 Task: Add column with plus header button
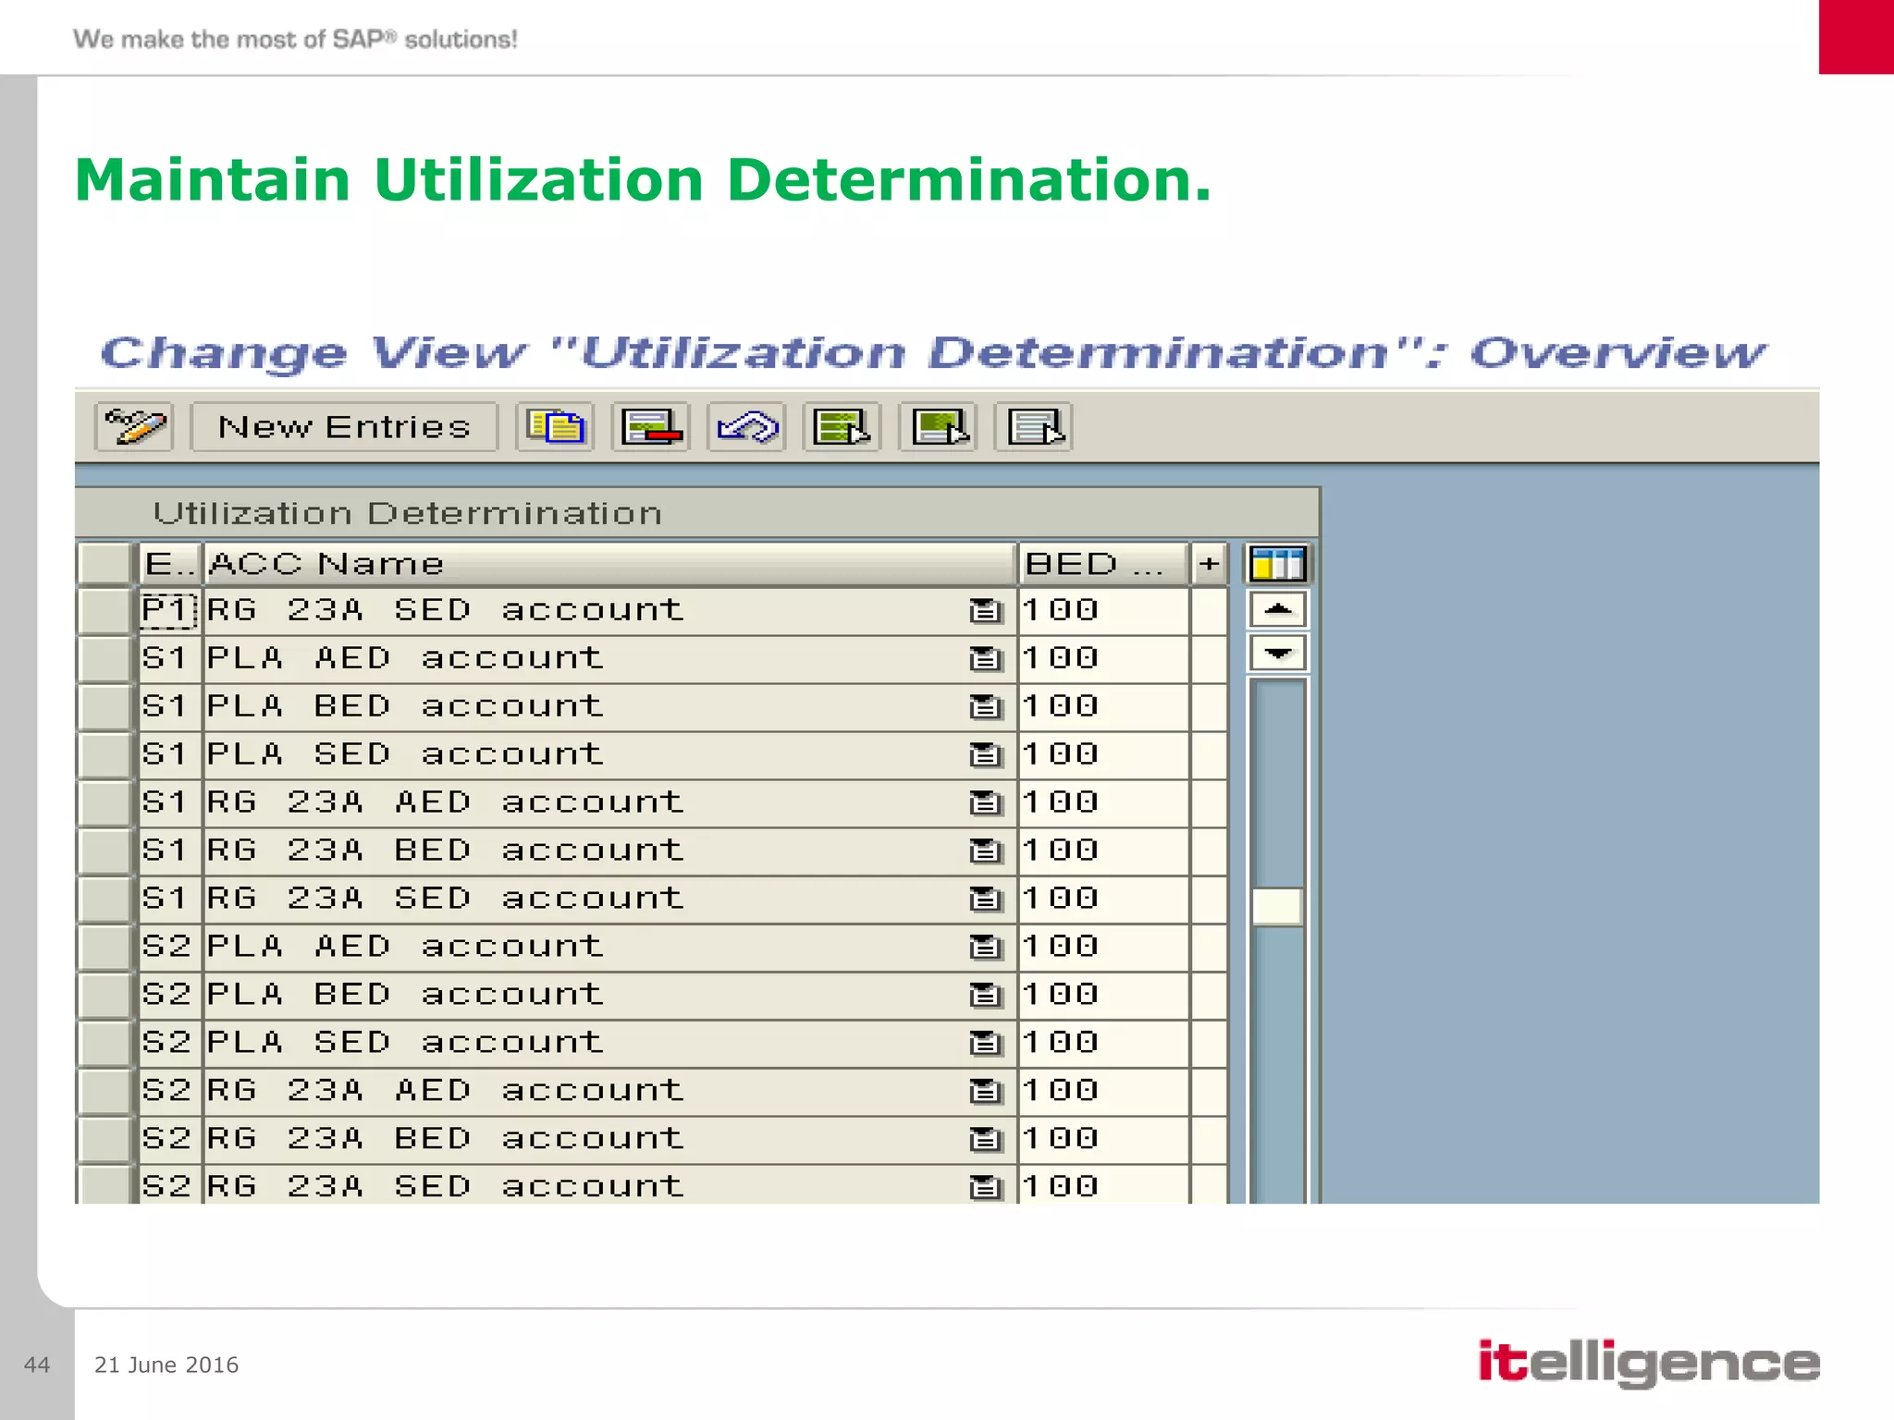1209,563
